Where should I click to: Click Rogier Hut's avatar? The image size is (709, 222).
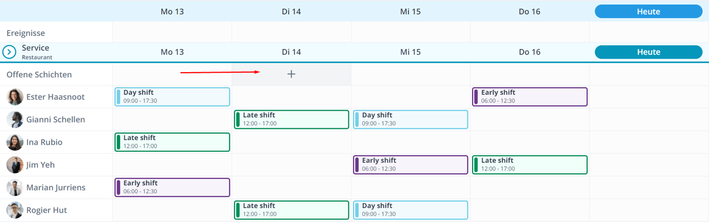pos(15,210)
